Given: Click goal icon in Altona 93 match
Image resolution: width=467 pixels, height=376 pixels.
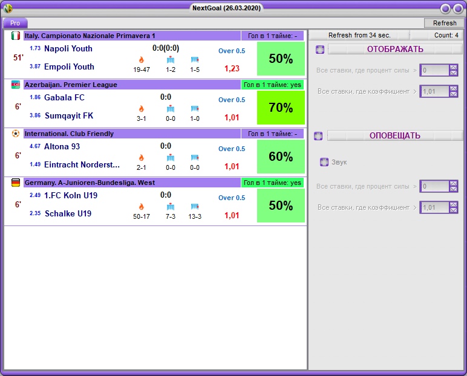Looking at the screenshot, I should (171, 158).
